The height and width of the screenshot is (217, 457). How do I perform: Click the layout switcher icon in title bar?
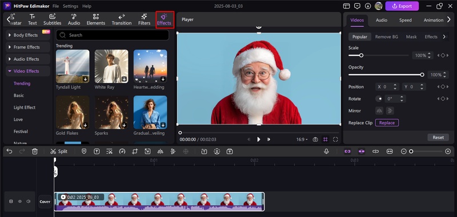click(x=346, y=6)
